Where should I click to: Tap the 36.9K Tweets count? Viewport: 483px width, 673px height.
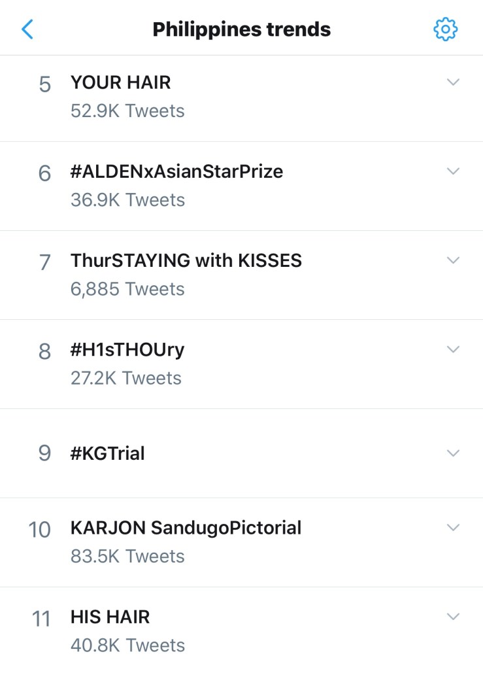click(127, 200)
